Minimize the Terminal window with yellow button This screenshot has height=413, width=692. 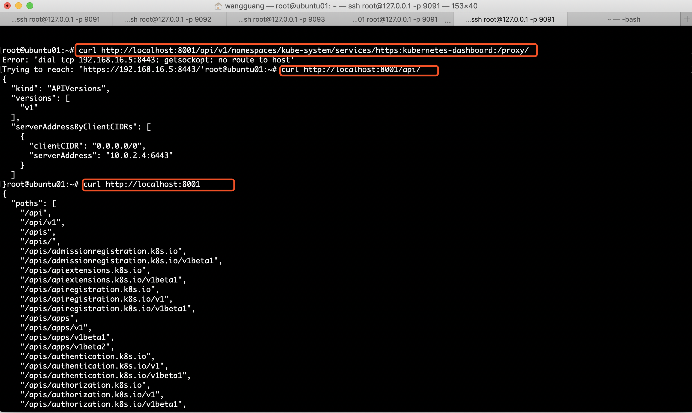(19, 6)
